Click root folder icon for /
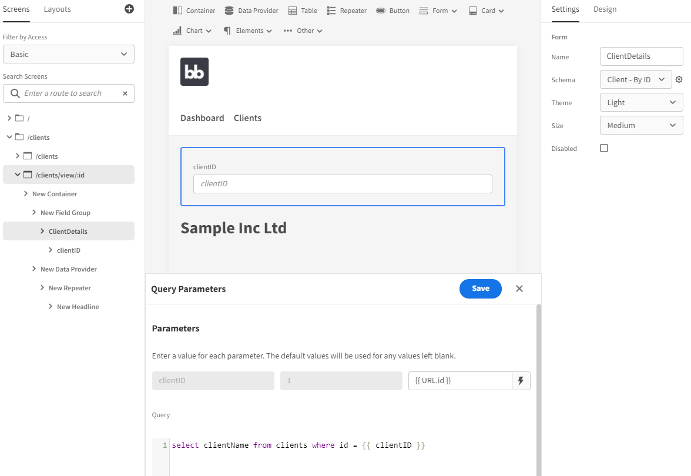The image size is (691, 476). [x=19, y=118]
